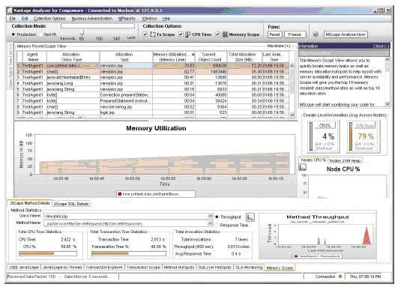Click the chart icon above Node CPU %
This screenshot has height=290, width=398.
click(x=303, y=167)
